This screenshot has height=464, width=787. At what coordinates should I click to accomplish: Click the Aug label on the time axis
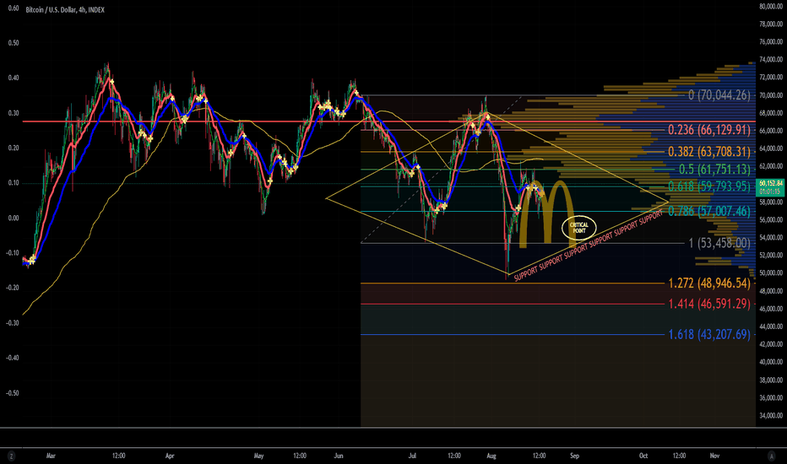(491, 456)
